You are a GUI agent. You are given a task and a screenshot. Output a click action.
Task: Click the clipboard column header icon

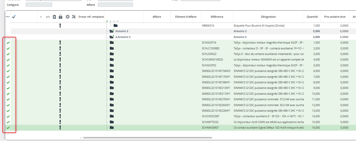[x=54, y=17]
